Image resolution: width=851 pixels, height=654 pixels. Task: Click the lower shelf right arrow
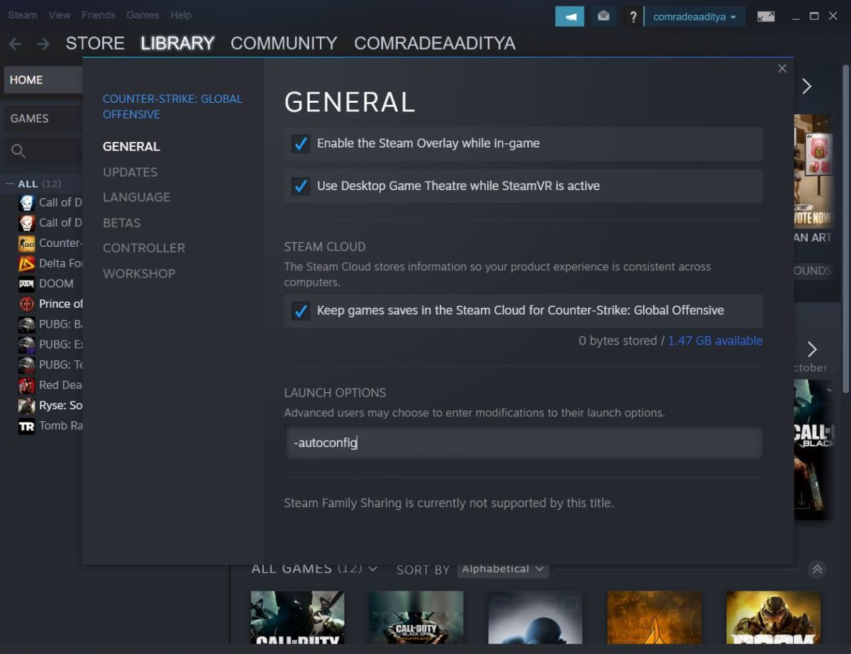pyautogui.click(x=812, y=349)
